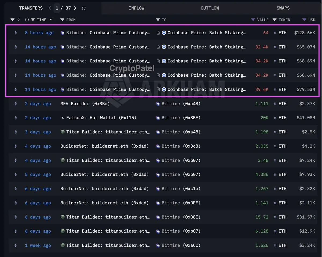Viewport: 322px width, 257px height.
Task: Click the 8 hours ago timestamp
Action: pyautogui.click(x=39, y=33)
